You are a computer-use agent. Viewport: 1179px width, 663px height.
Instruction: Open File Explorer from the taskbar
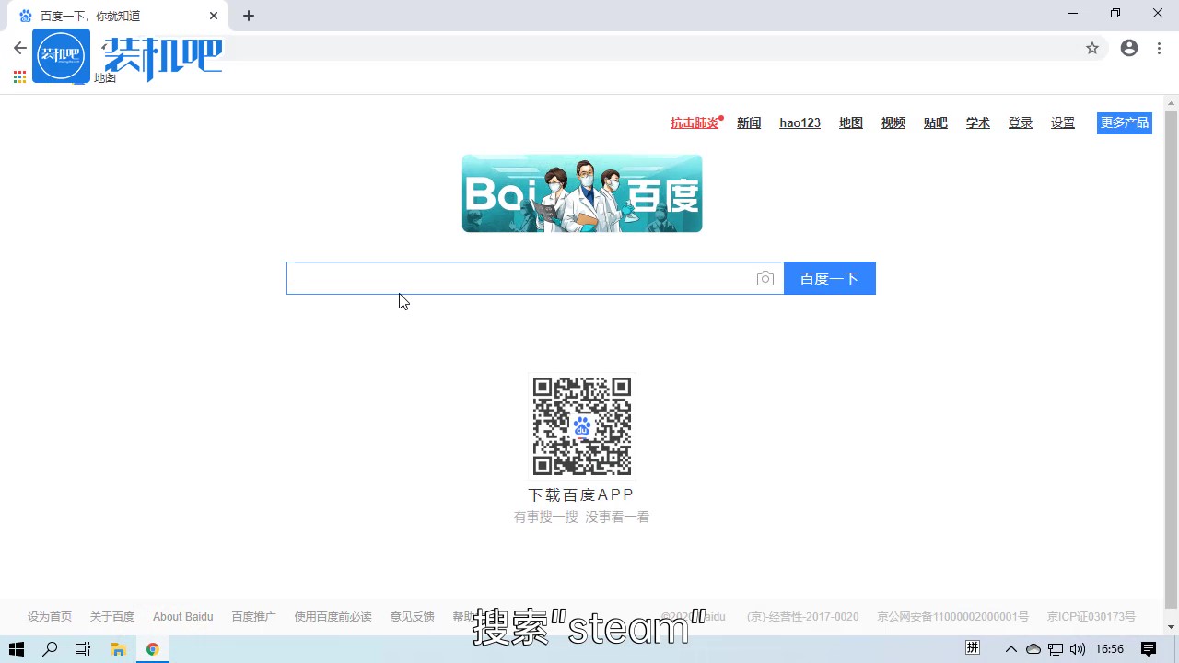point(118,649)
